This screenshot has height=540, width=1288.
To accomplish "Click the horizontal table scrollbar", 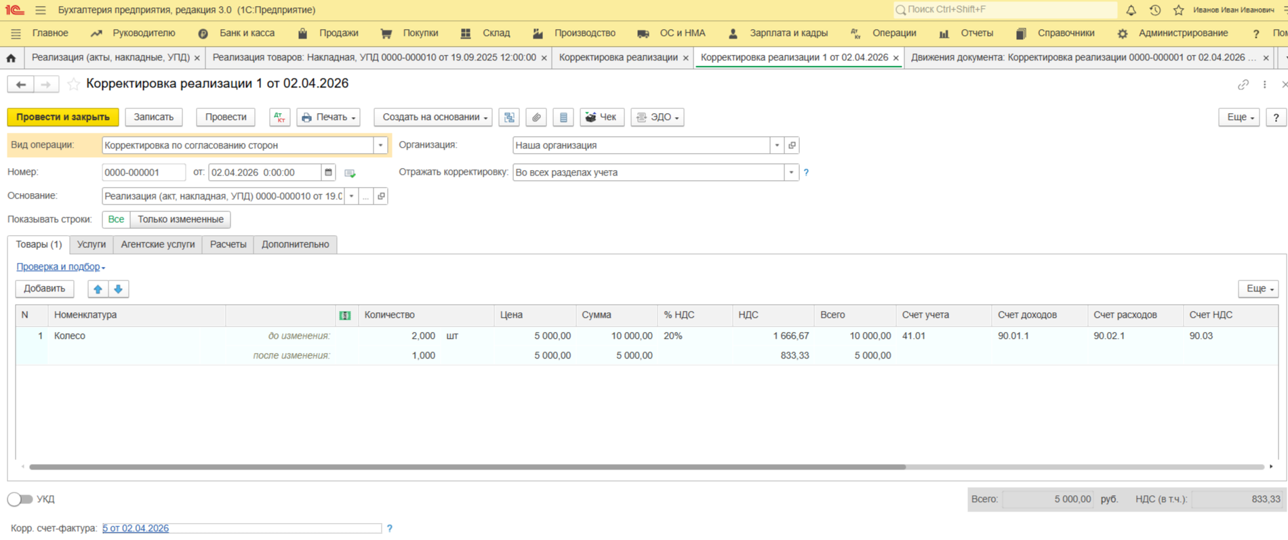I will 468,467.
